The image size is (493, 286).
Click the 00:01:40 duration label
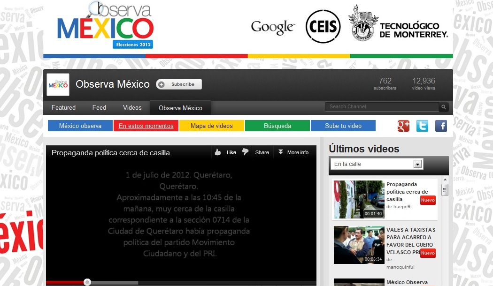click(x=373, y=214)
